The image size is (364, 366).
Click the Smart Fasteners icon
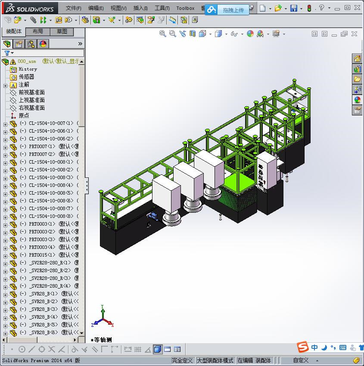point(59,20)
